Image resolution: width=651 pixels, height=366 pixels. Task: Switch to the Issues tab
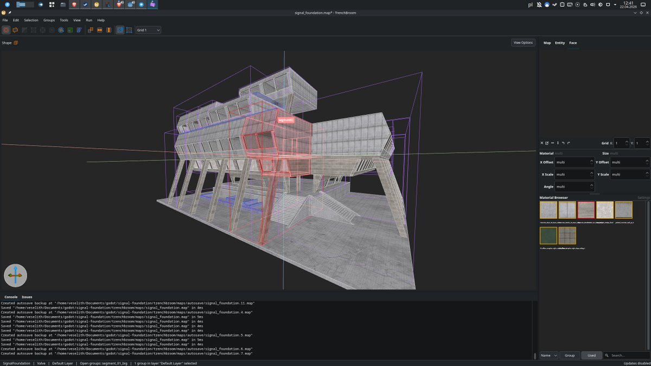[27, 297]
